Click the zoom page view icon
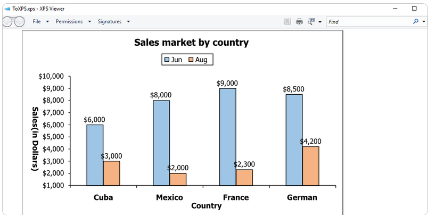Screen dimensions: 428x215 311,22
